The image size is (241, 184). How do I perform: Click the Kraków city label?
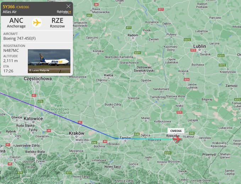(77, 133)
